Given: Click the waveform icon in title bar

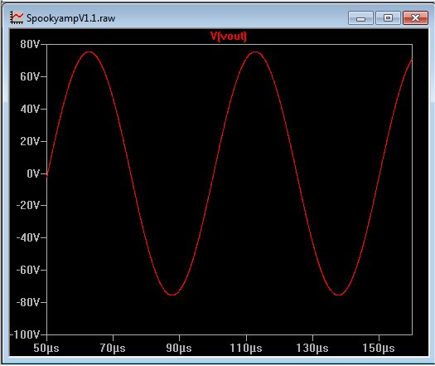Looking at the screenshot, I should (17, 18).
